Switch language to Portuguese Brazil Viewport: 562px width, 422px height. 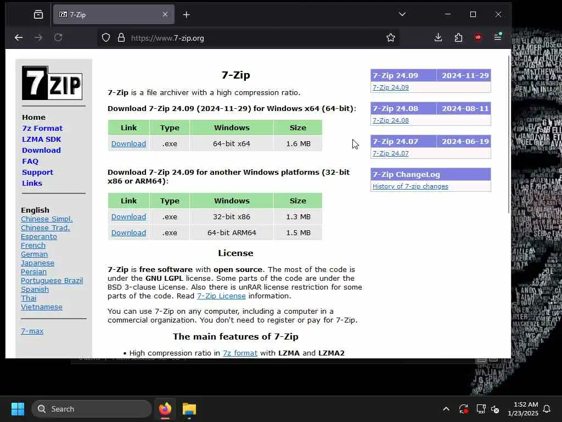coord(52,281)
